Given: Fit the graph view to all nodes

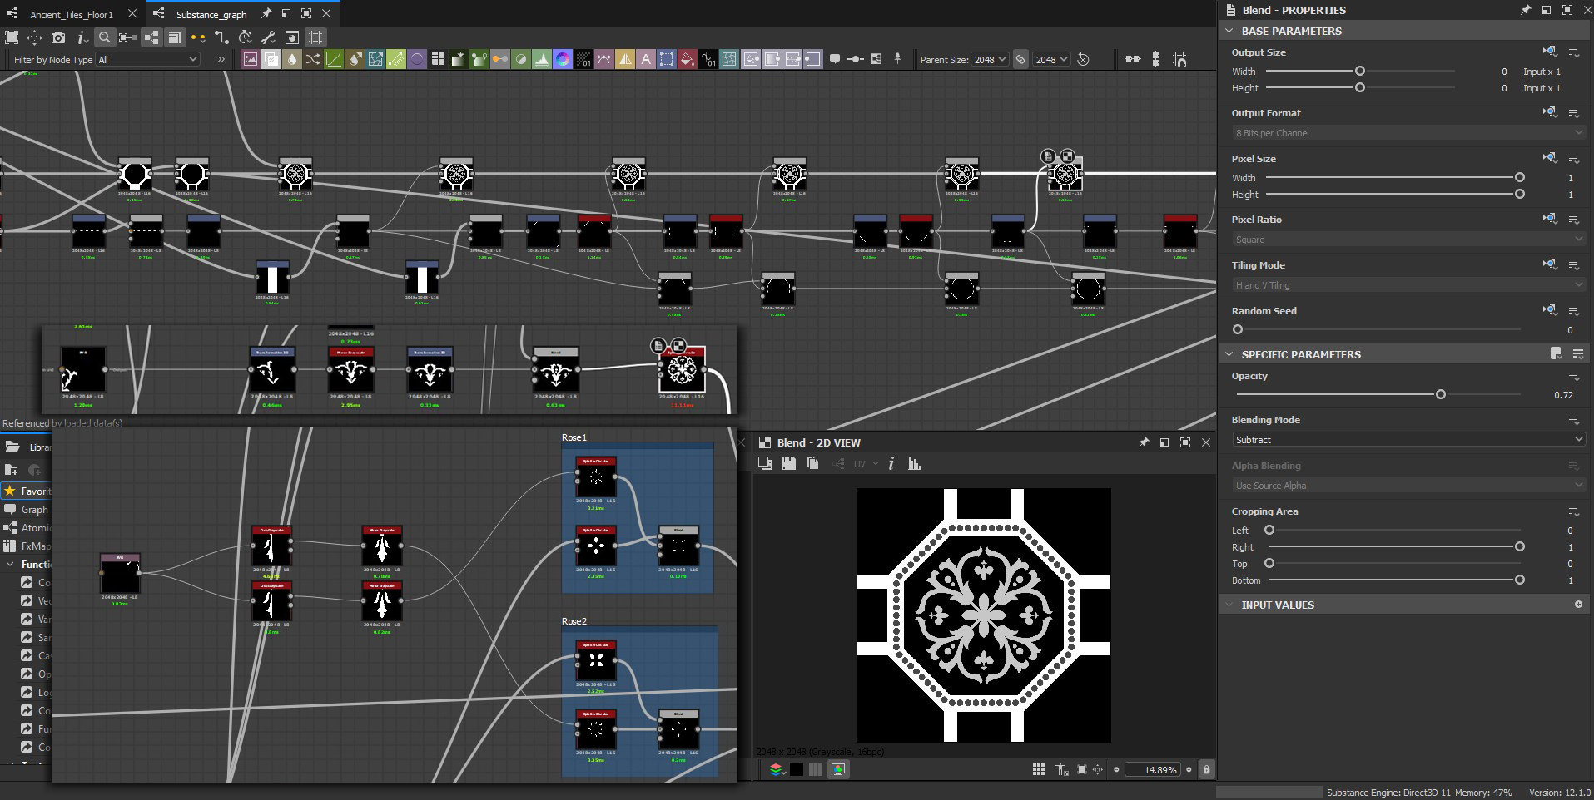Looking at the screenshot, I should (12, 37).
